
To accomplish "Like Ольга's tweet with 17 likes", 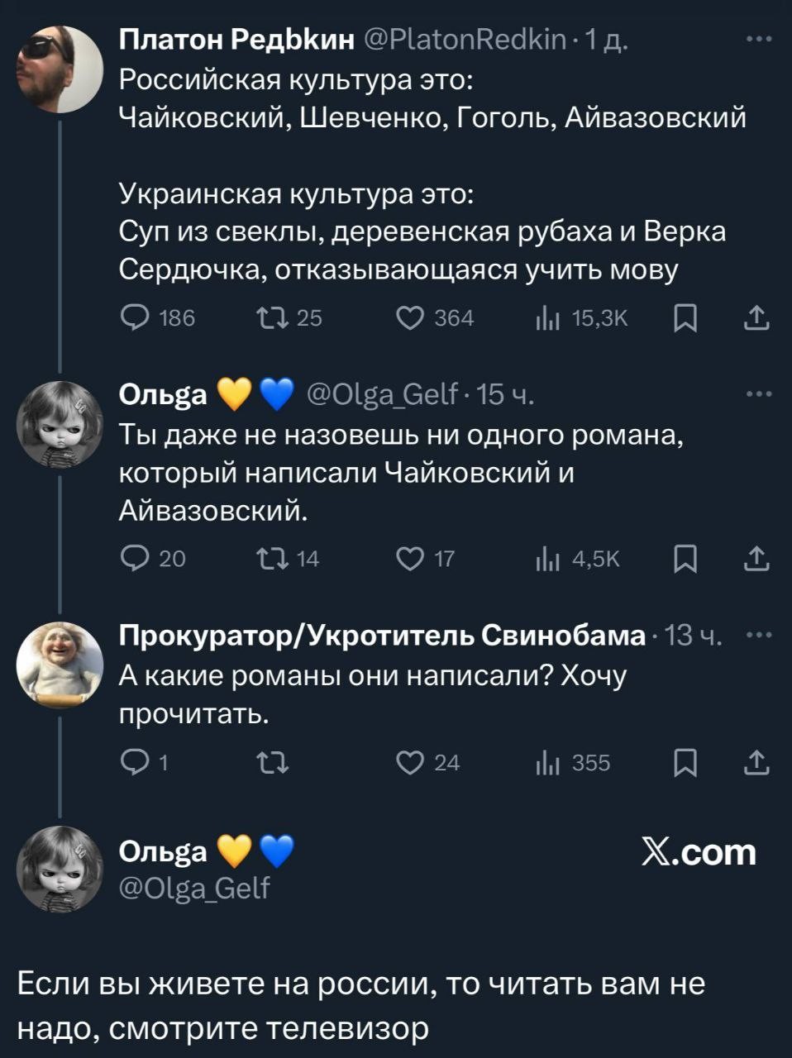I will click(x=409, y=560).
